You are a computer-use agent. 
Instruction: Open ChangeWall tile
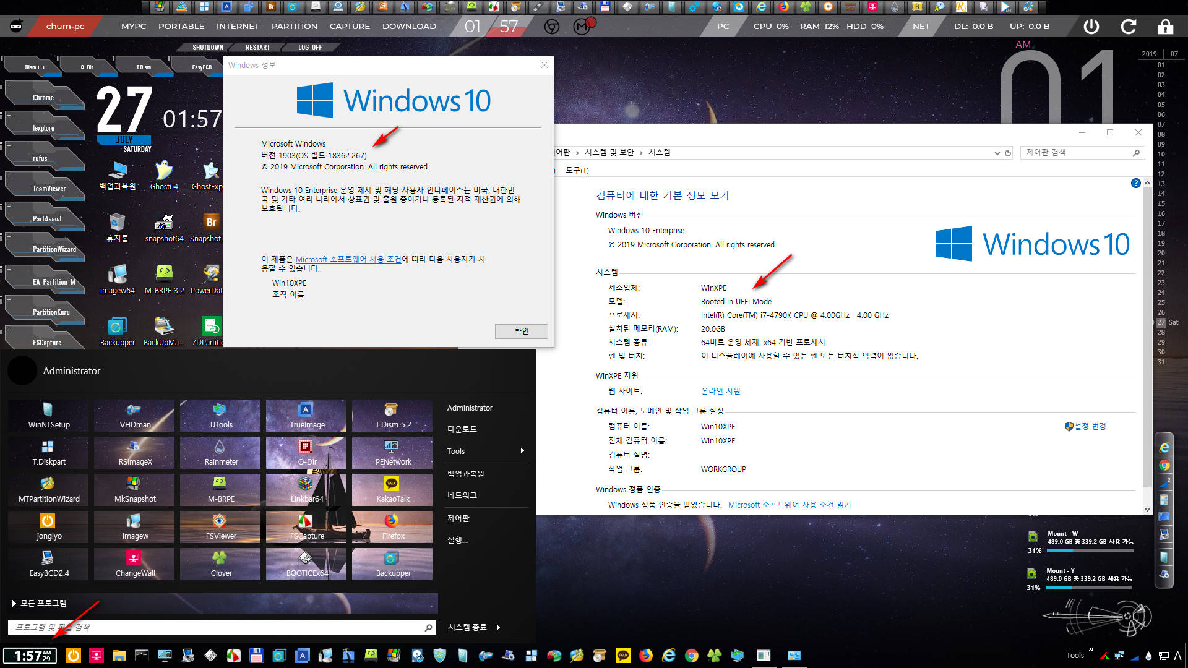[134, 564]
